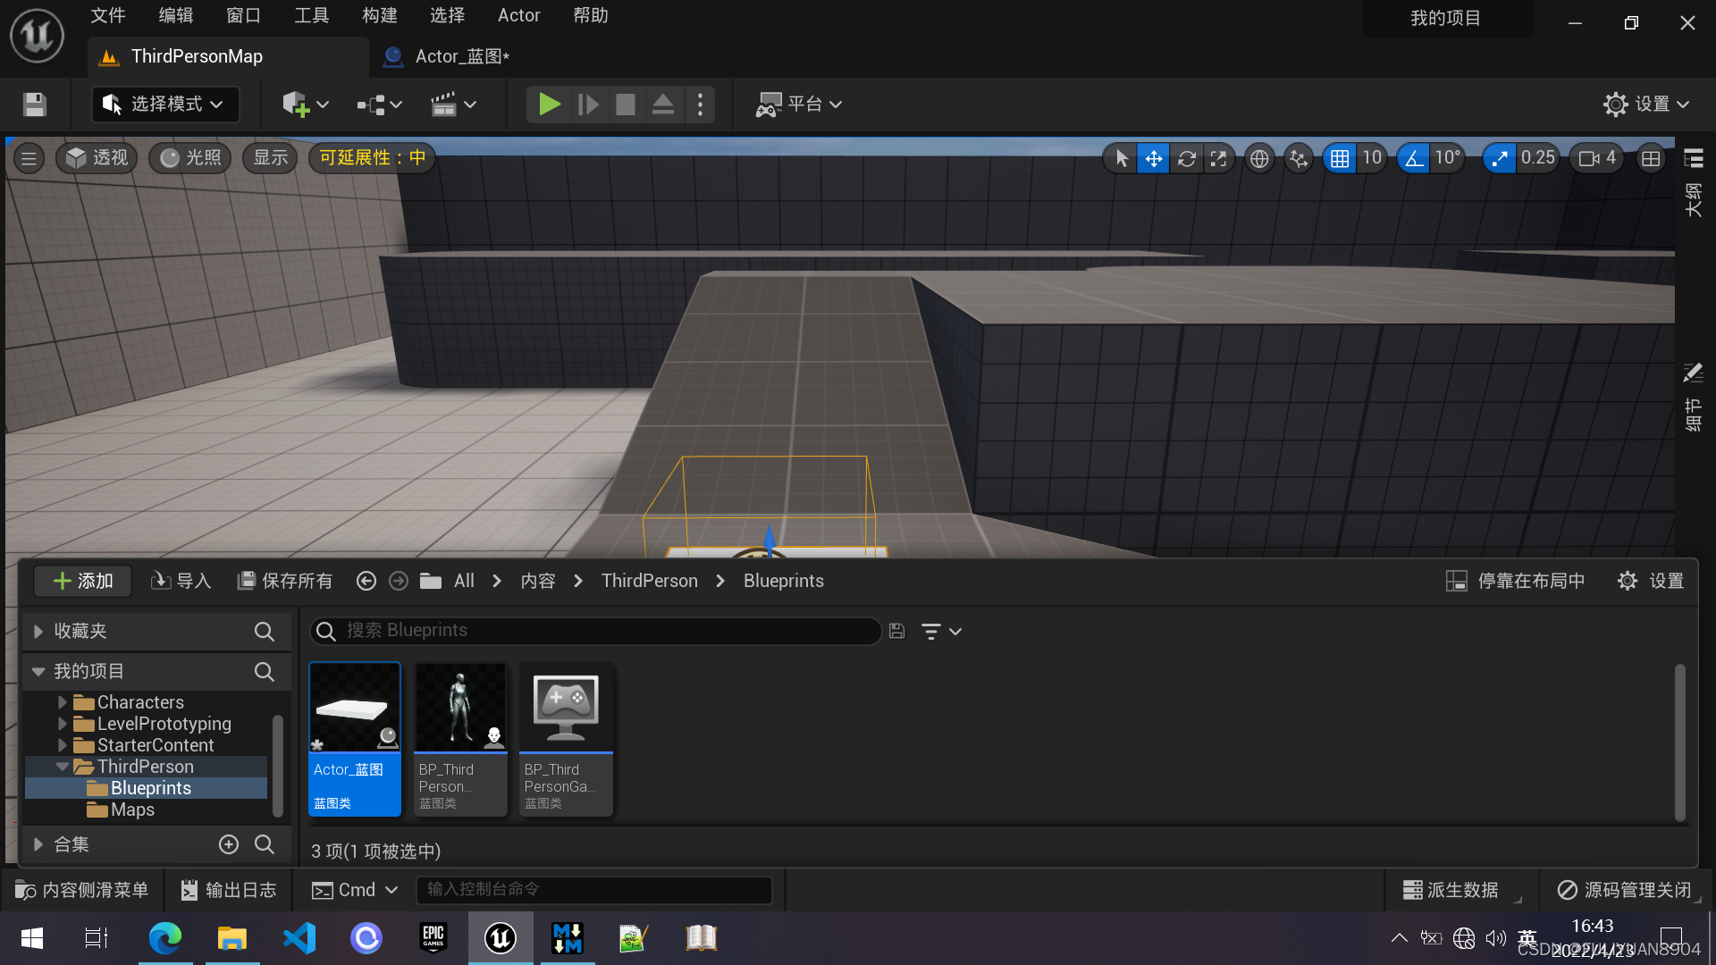The width and height of the screenshot is (1716, 965).
Task: Switch to the Actor_蓝图 tab
Action: (x=461, y=56)
